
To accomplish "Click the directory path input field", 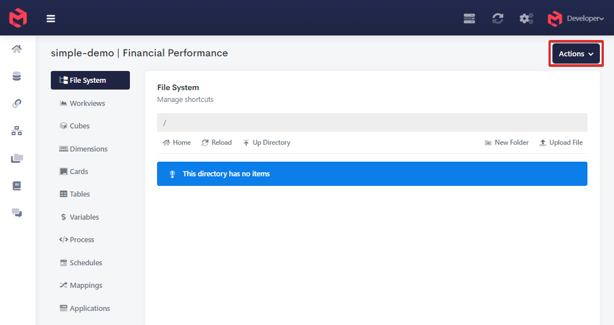I will click(x=372, y=123).
